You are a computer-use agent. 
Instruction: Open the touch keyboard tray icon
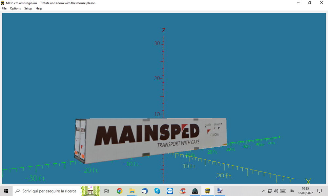283,191
